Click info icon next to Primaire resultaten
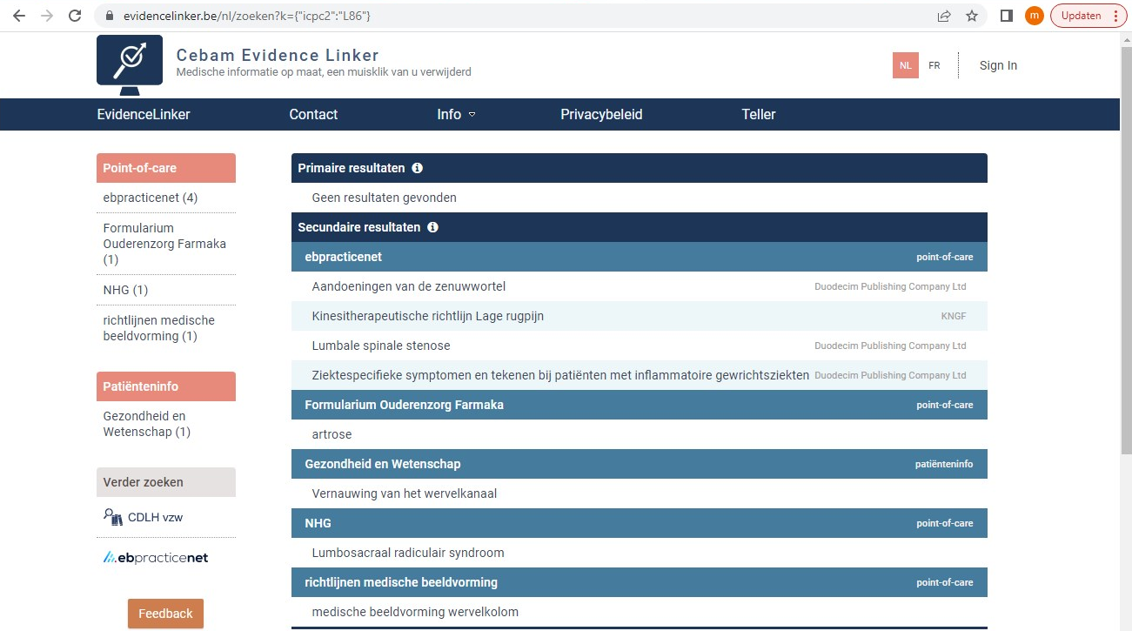 point(417,168)
